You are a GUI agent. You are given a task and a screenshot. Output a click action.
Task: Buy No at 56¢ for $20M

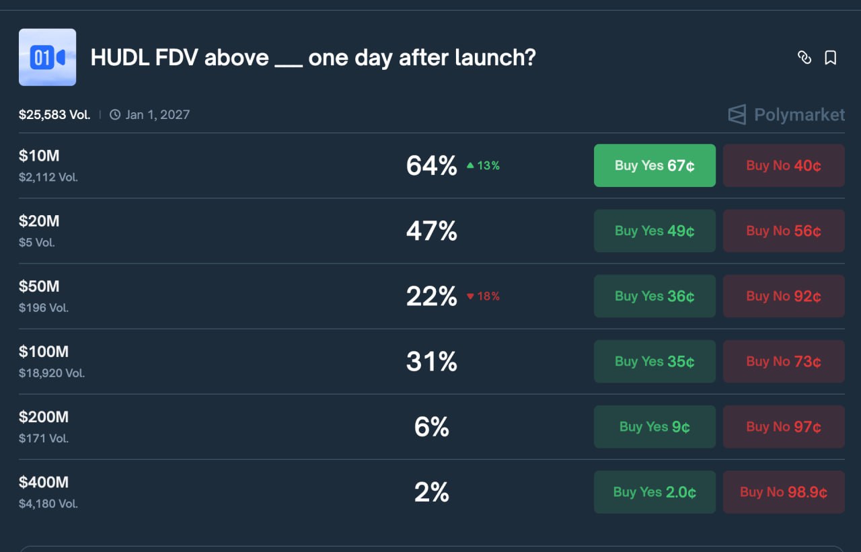[784, 231]
